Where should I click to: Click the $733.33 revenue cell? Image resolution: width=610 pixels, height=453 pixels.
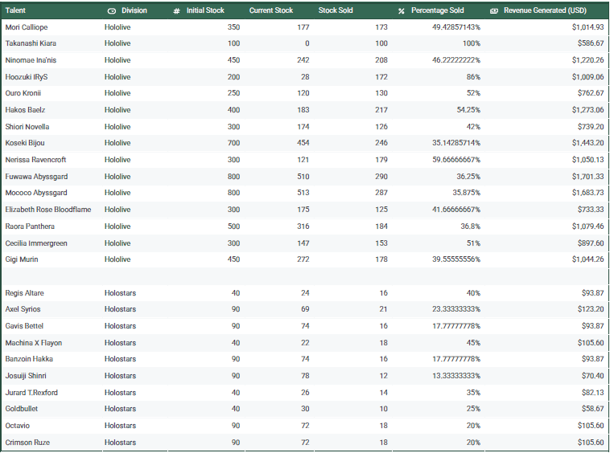point(591,210)
